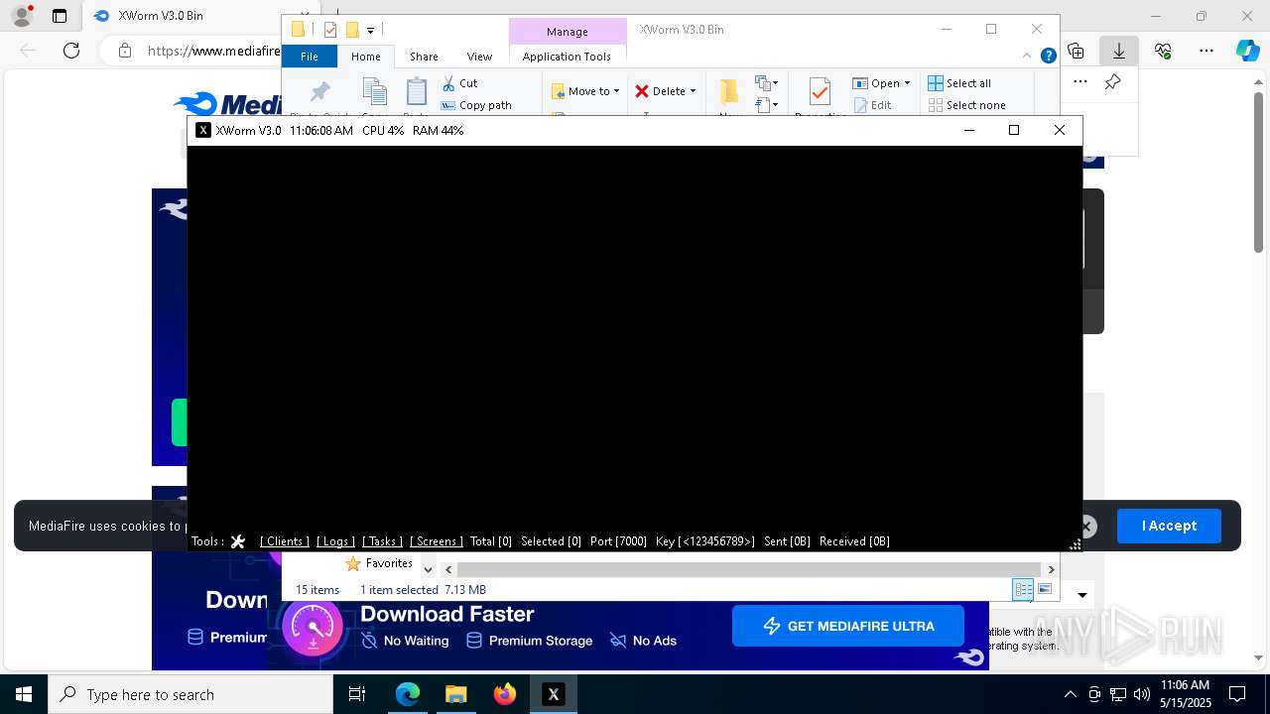Click the quick access Properties icon
Screen dimensions: 1270x714
point(330,30)
